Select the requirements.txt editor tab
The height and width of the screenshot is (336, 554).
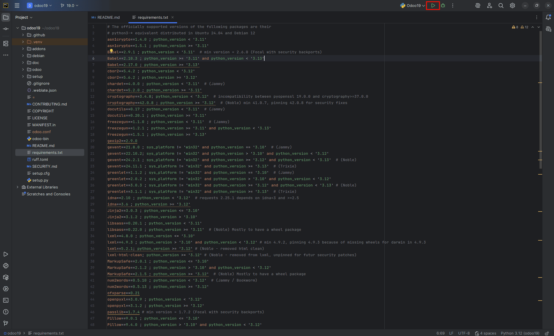click(x=153, y=17)
